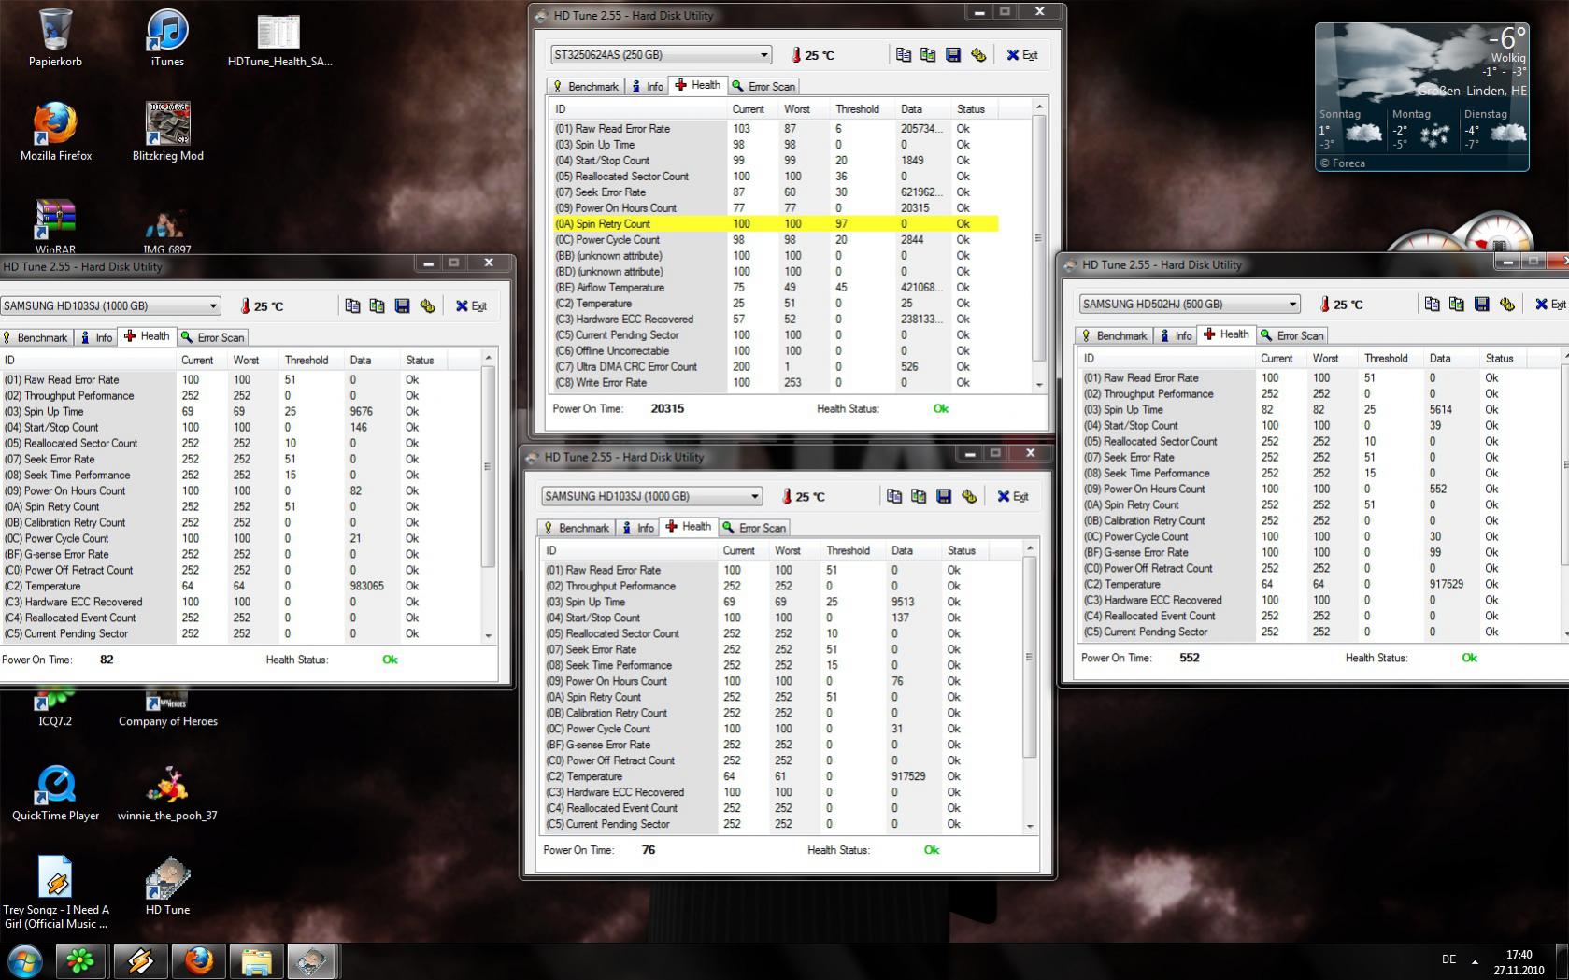
Task: Select the (C7) Ultra DMA CRC Error Count row
Action: point(776,367)
